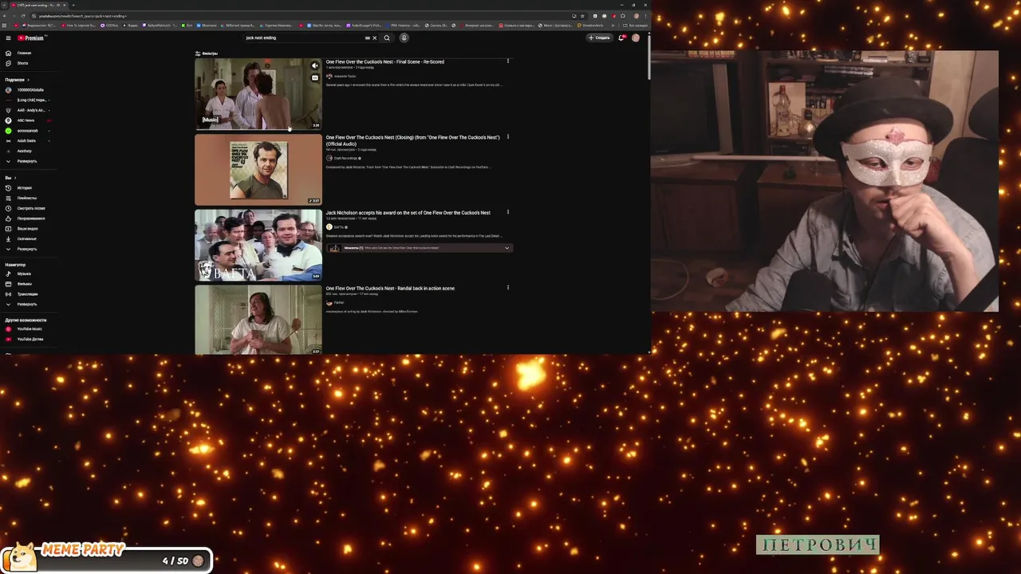1021x574 pixels.
Task: Click the Создать create button
Action: [599, 37]
